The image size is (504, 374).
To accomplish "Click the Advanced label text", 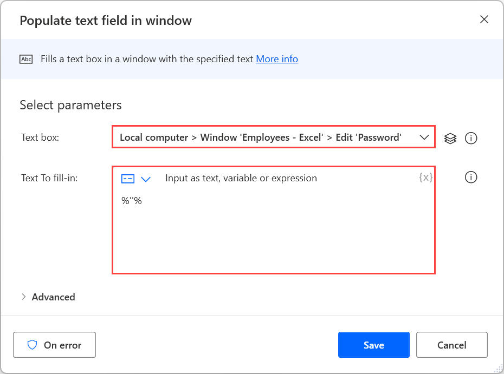I will (53, 297).
